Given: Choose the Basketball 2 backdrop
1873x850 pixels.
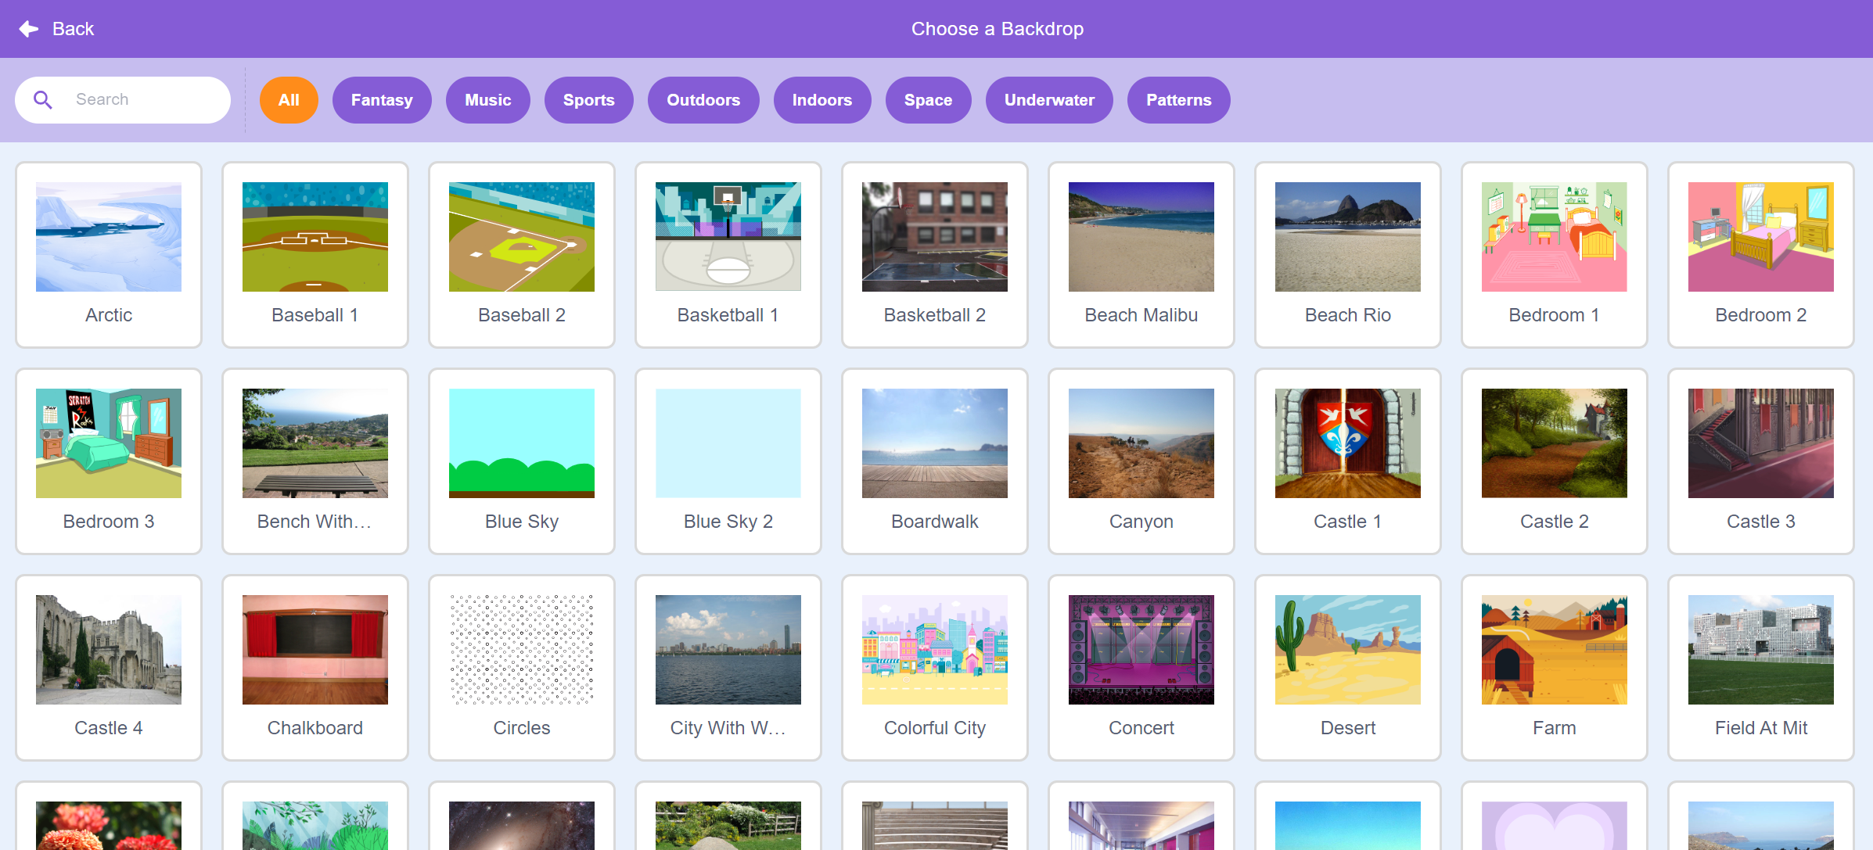Looking at the screenshot, I should (935, 255).
